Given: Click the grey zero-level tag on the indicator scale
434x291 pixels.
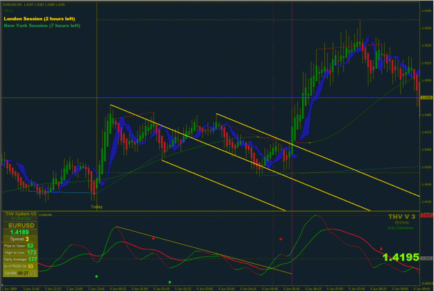Looking at the screenshot, I should click(426, 258).
